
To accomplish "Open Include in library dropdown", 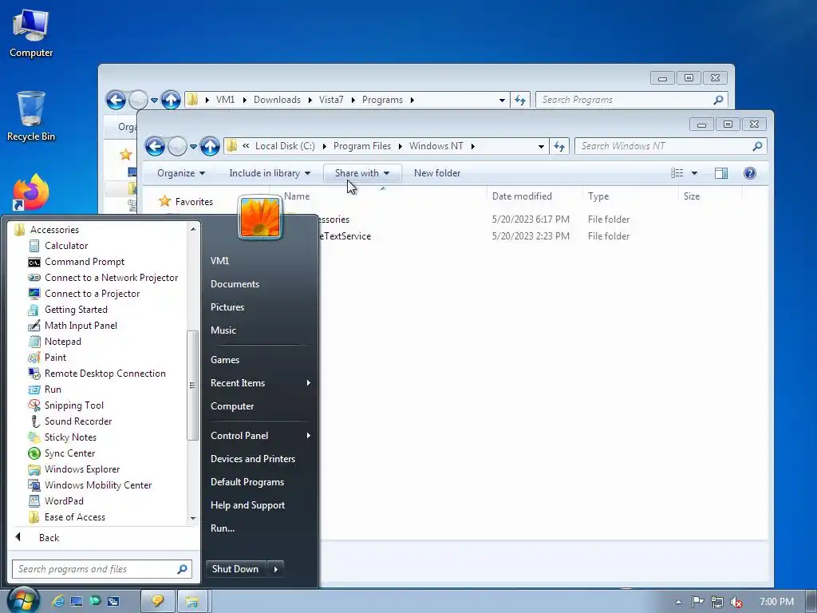I will click(270, 173).
